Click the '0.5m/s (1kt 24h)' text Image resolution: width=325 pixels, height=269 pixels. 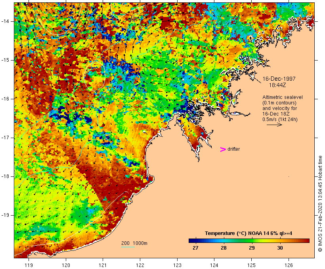point(280,119)
